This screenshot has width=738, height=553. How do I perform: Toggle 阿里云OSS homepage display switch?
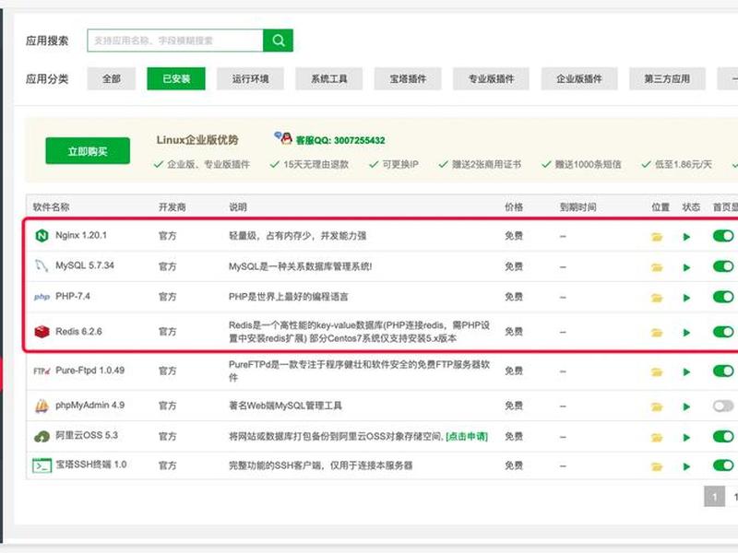coord(723,436)
